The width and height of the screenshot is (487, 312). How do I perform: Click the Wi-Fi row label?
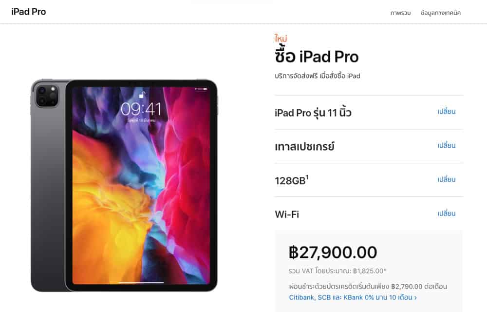[287, 214]
